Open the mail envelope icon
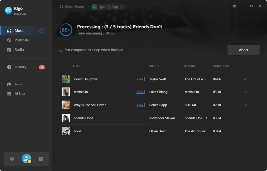Viewport: 267px width, 171px height. coord(41,159)
